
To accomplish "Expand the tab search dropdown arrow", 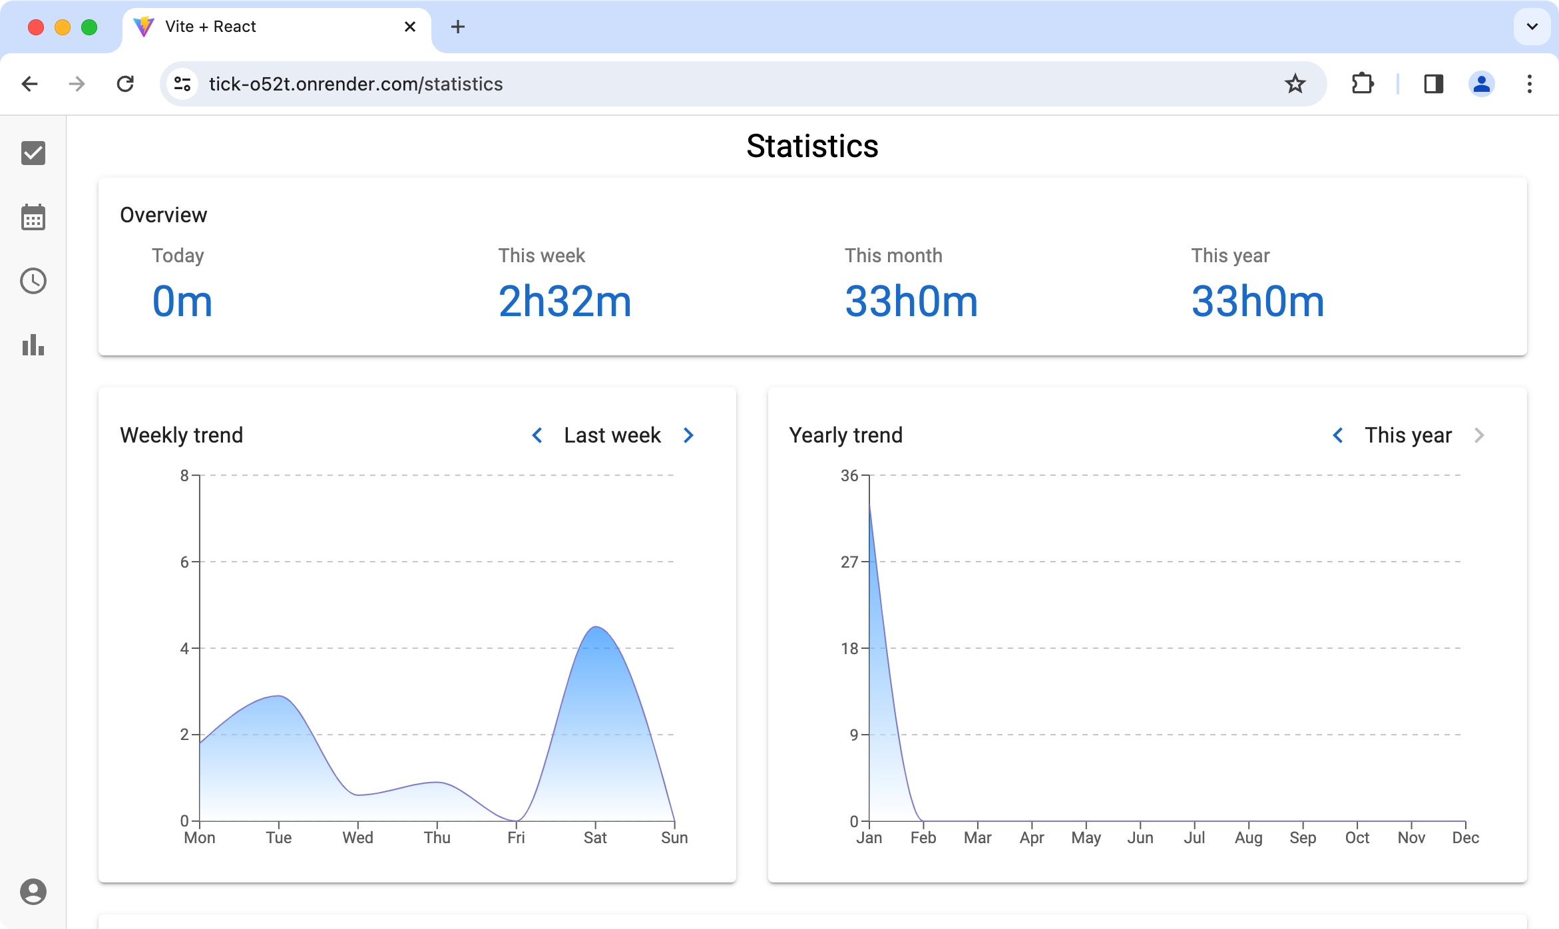I will coord(1532,27).
